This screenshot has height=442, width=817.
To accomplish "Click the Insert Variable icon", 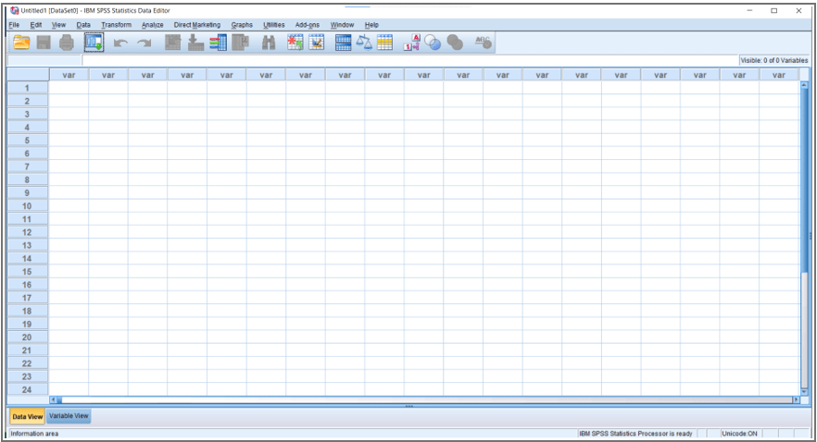I will point(316,43).
